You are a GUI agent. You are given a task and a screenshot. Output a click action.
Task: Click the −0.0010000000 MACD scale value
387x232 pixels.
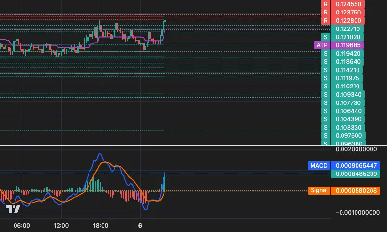357,213
